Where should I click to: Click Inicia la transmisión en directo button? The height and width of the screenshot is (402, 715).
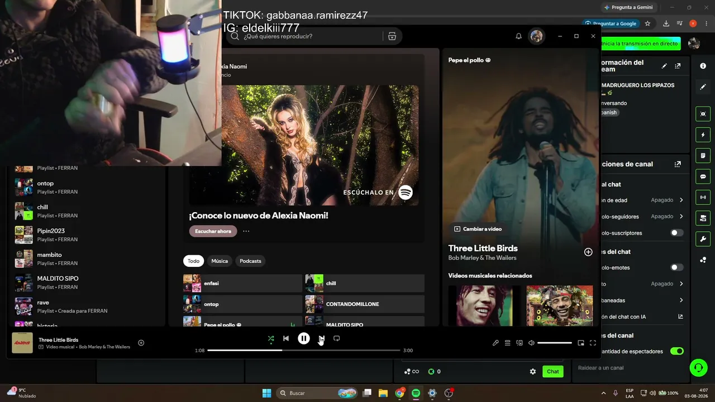(x=641, y=44)
